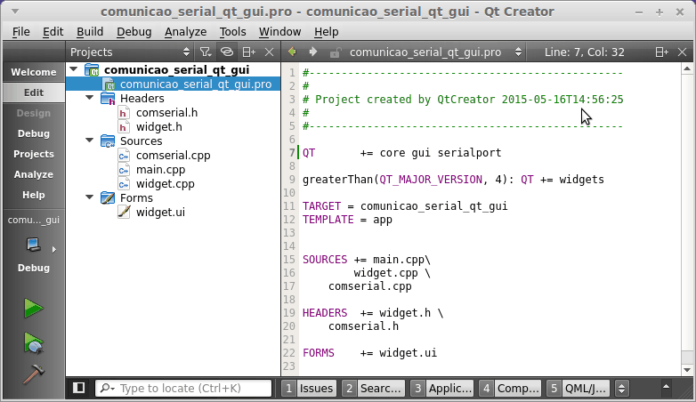Expand kit selector side arrow
This screenshot has width=696, height=402.
coord(54,249)
